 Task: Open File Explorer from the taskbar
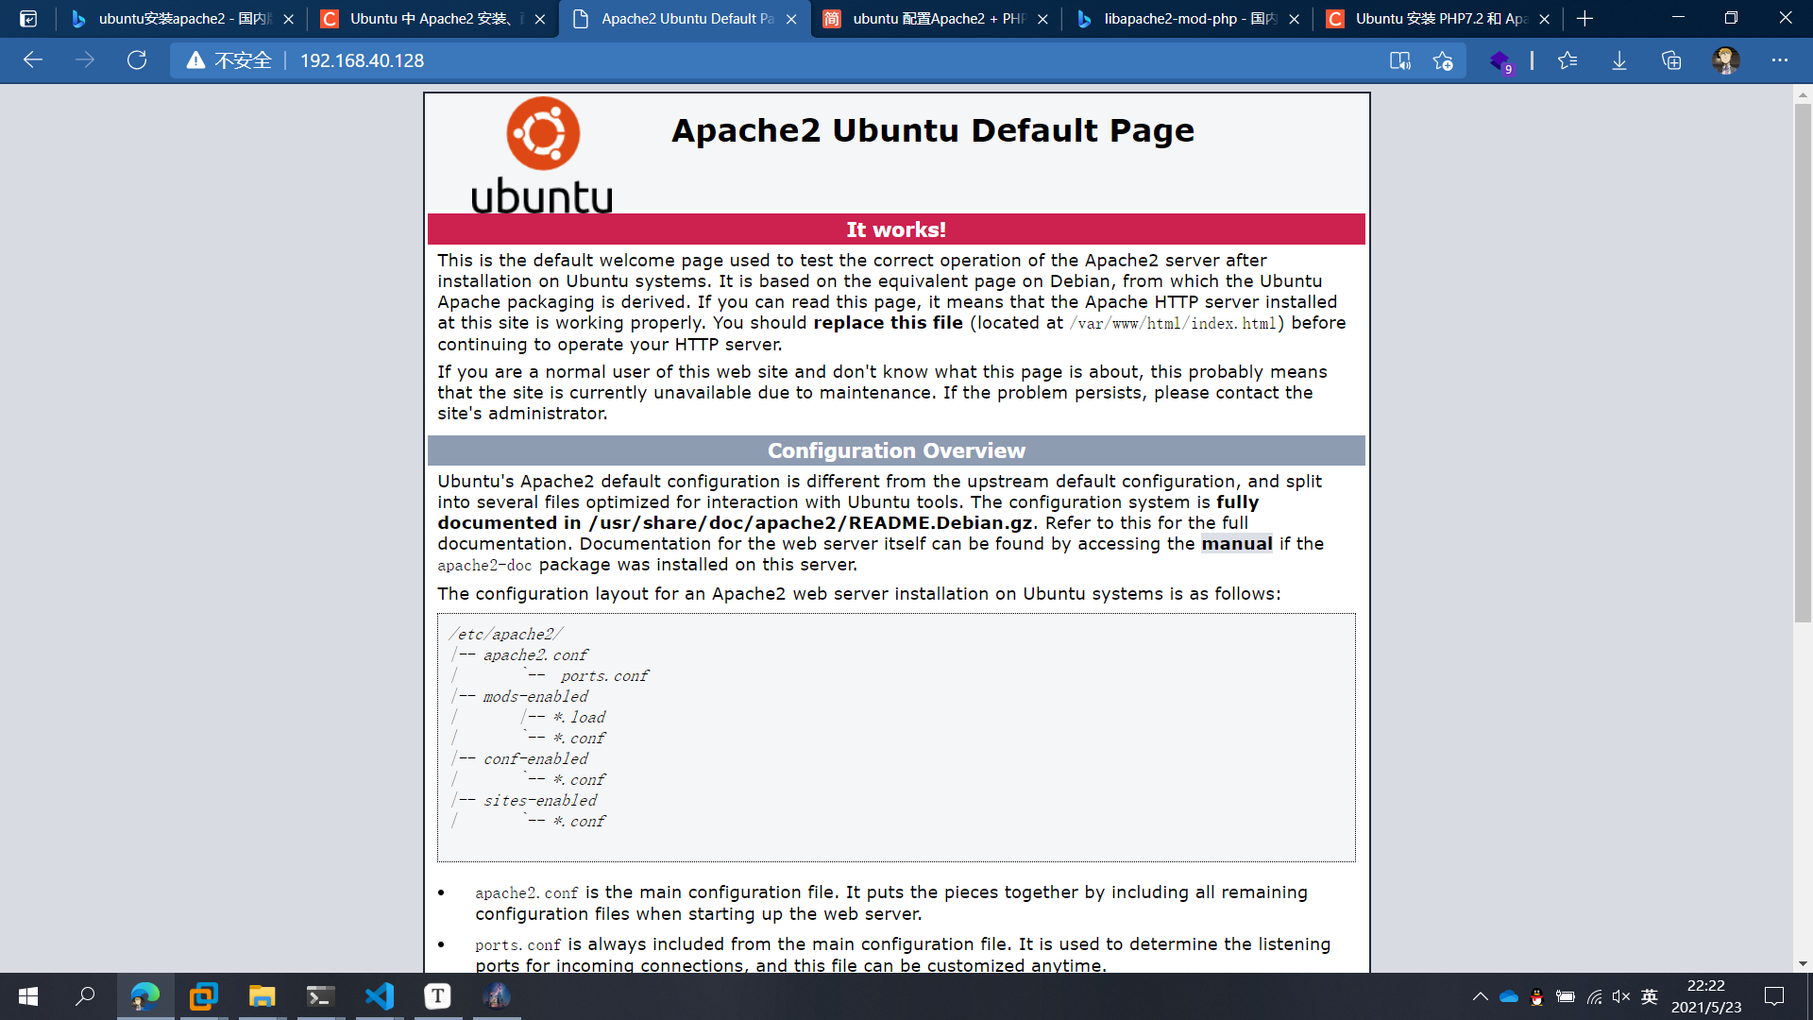(262, 996)
